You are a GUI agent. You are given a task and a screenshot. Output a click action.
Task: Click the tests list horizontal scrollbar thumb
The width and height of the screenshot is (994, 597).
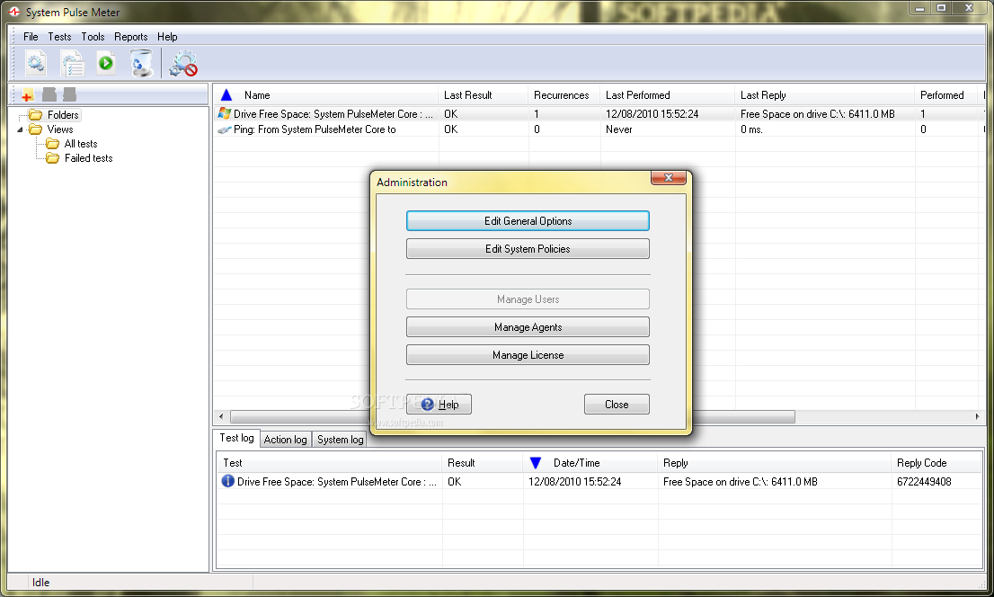pyautogui.click(x=512, y=417)
